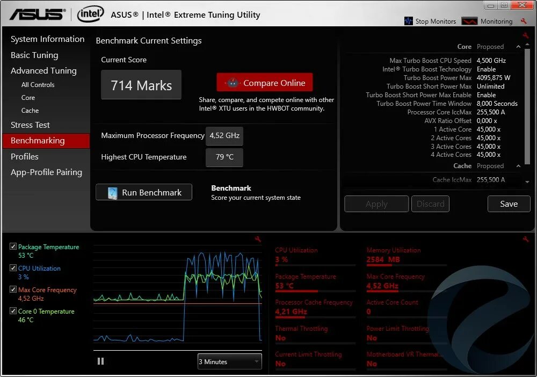Click the Apply button

376,204
